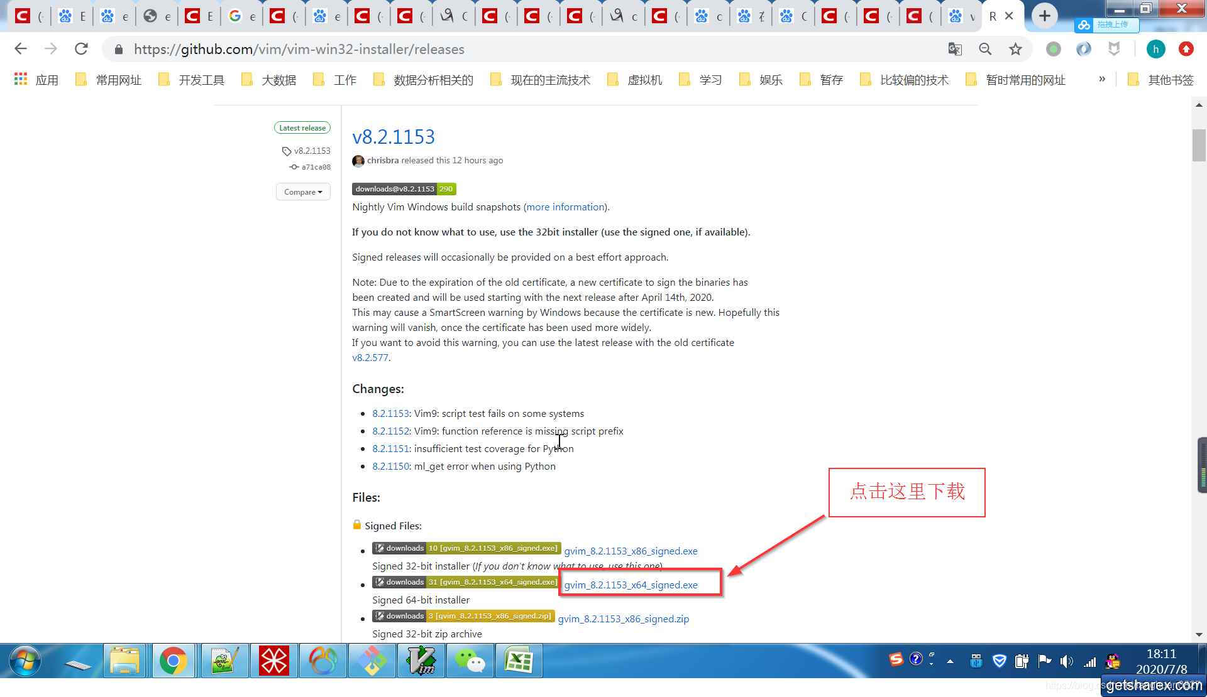The height and width of the screenshot is (697, 1207).
Task: Click the v8.2.1153 release title
Action: click(394, 137)
